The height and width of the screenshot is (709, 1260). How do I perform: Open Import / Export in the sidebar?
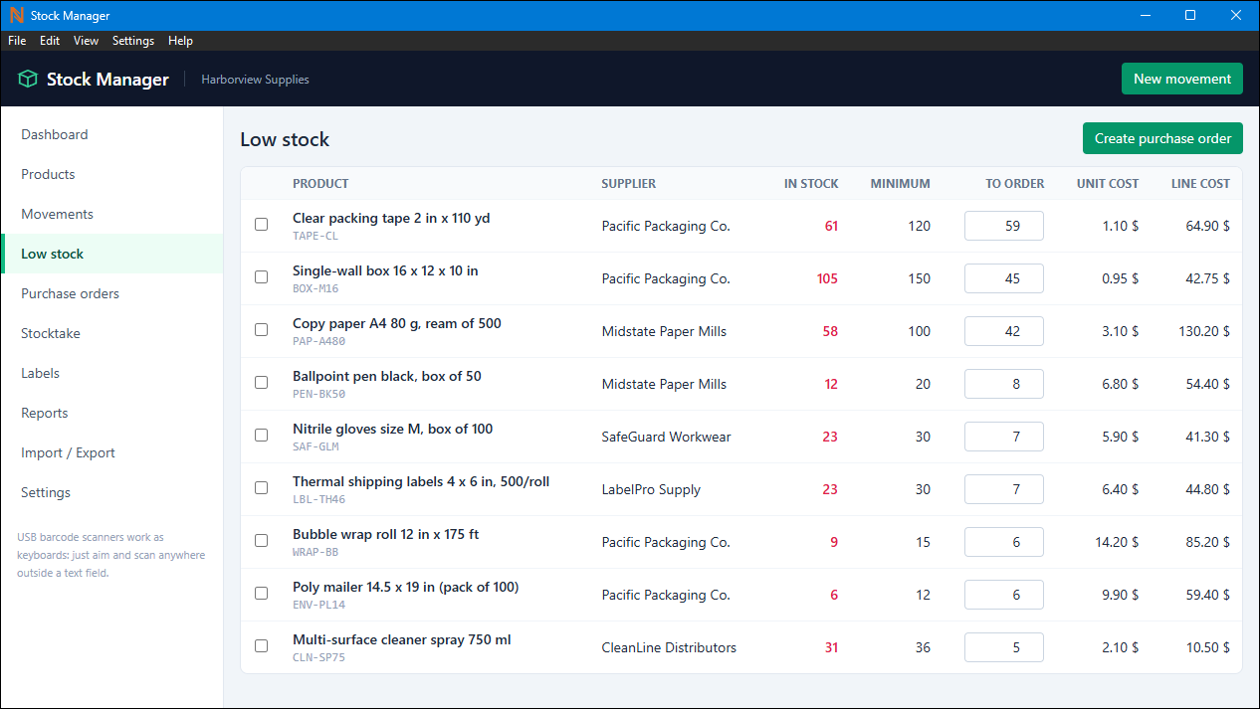click(x=111, y=452)
